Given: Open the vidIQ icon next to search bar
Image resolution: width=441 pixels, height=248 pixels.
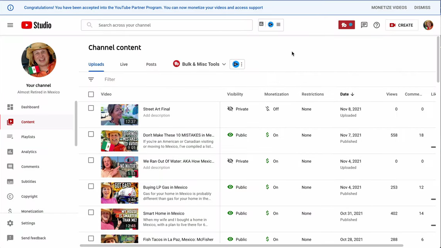Looking at the screenshot, I should tap(270, 24).
